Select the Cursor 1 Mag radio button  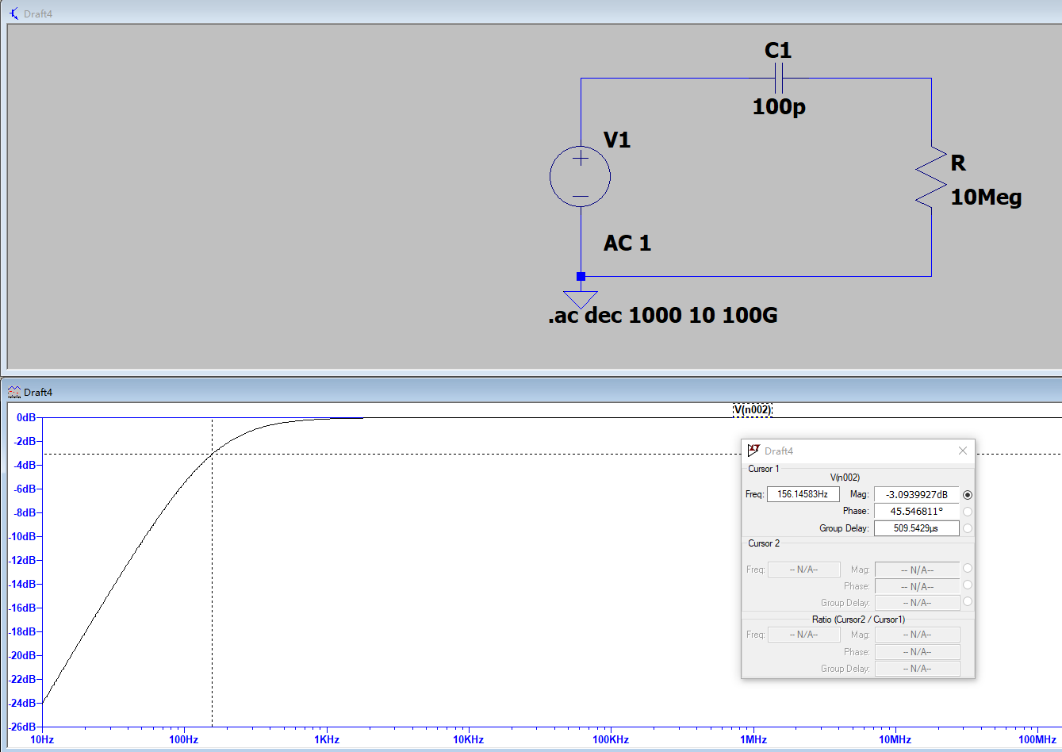968,494
